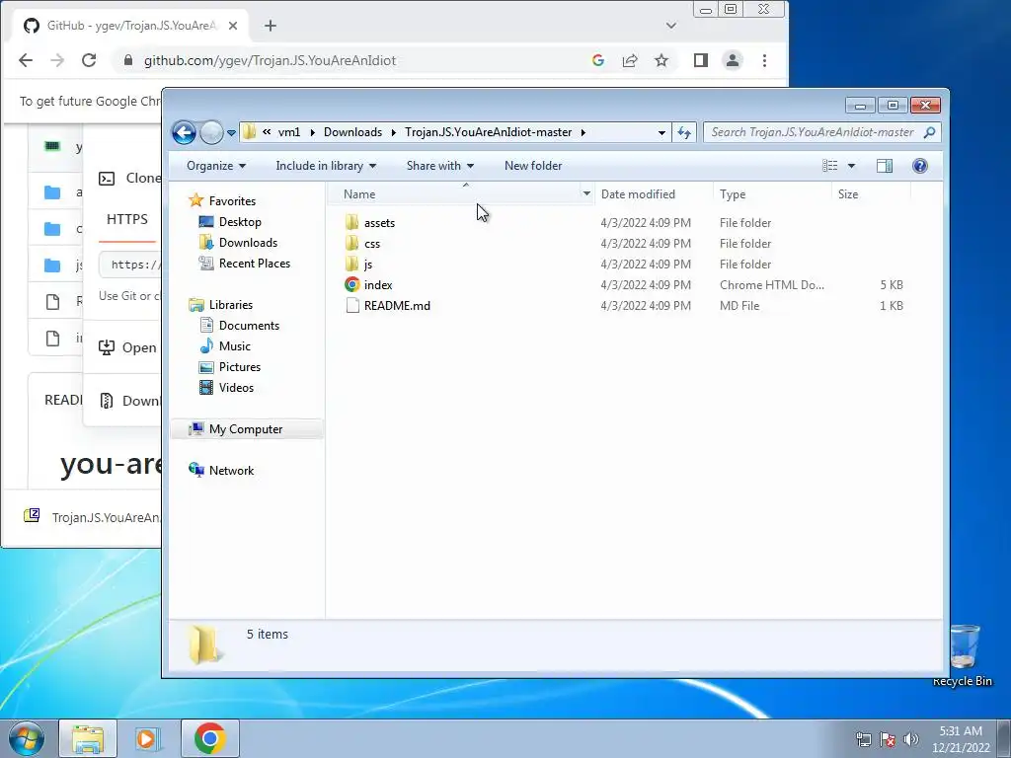This screenshot has height=758, width=1011.
Task: Open the Windows Start menu
Action: tap(27, 738)
